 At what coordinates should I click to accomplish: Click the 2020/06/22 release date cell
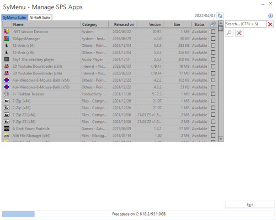(x=122, y=31)
